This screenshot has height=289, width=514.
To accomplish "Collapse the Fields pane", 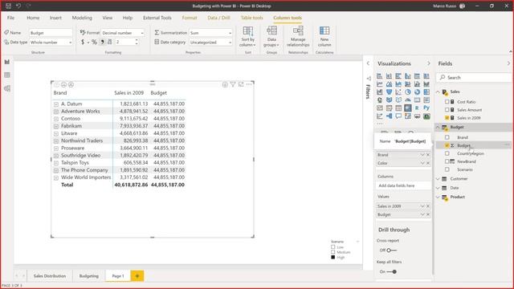I will (508, 63).
